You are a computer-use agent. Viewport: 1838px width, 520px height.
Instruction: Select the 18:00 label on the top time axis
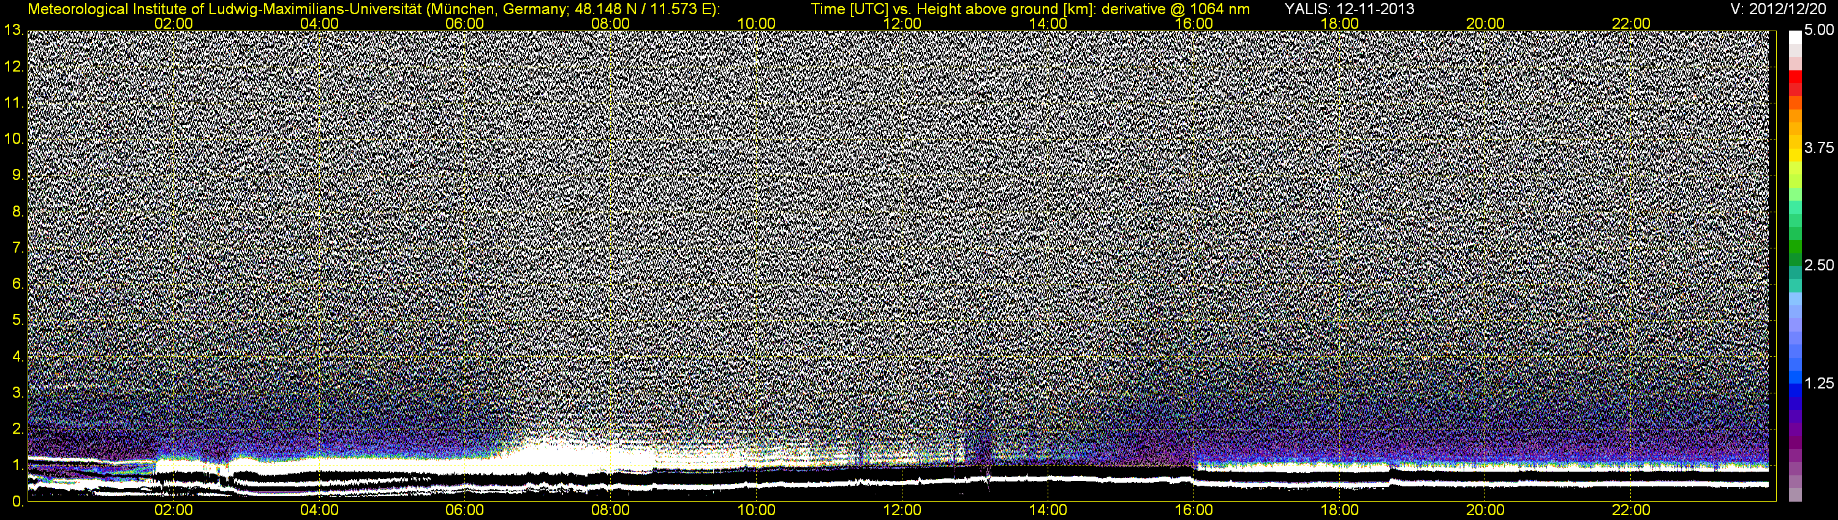(1339, 23)
